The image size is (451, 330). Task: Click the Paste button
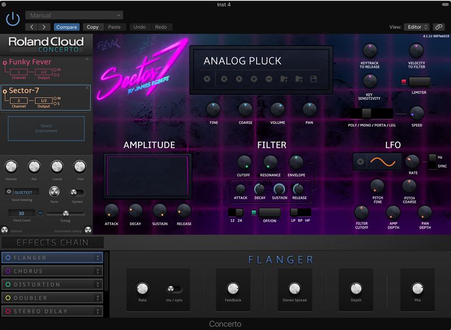point(114,27)
